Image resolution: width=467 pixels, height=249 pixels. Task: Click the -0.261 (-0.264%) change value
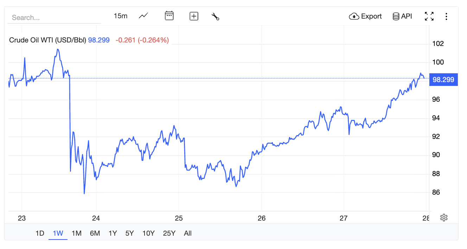[x=142, y=40]
